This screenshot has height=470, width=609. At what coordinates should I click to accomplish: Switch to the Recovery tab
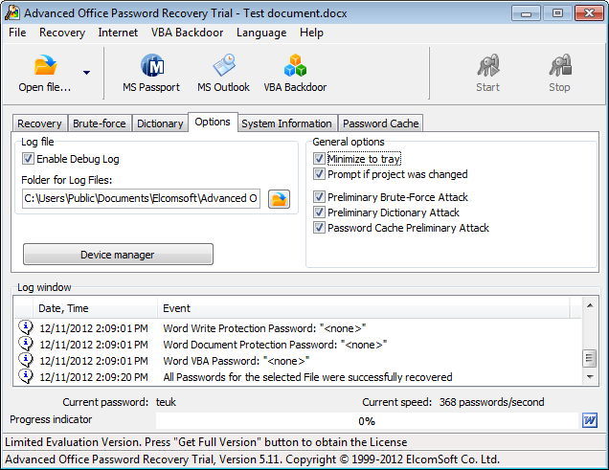(39, 123)
